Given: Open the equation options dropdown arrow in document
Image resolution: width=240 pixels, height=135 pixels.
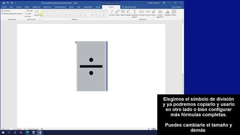Looking at the screenshot, I should pyautogui.click(x=106, y=90).
